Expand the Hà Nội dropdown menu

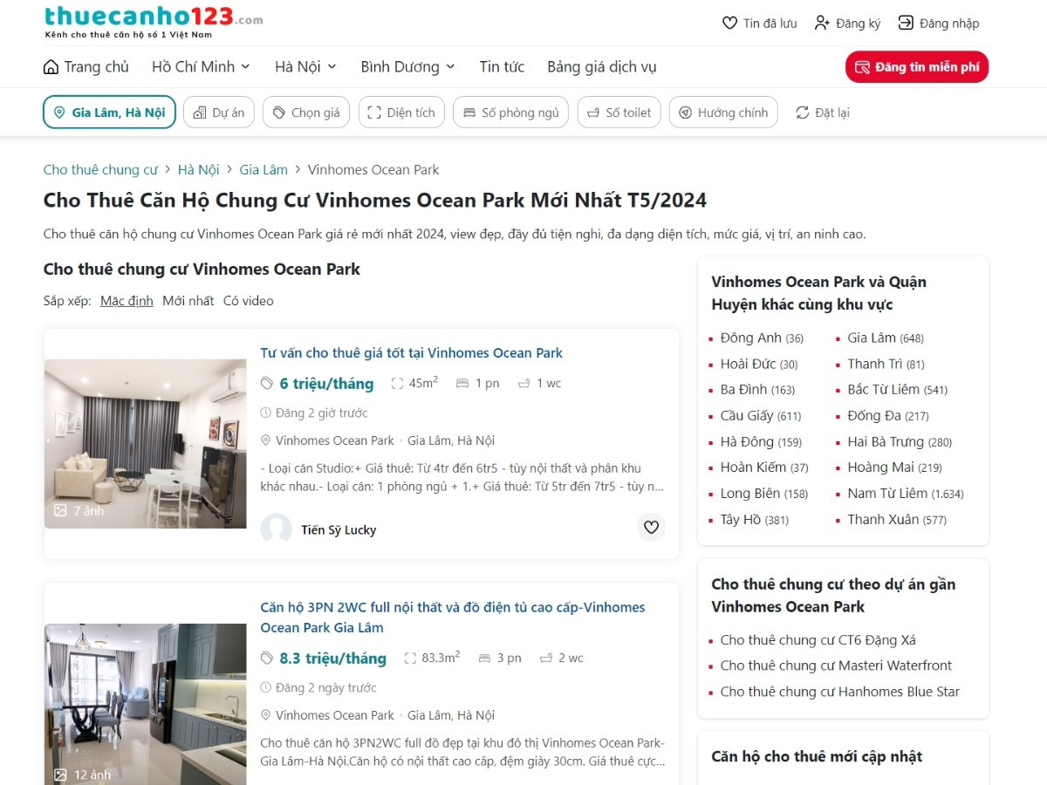[305, 67]
